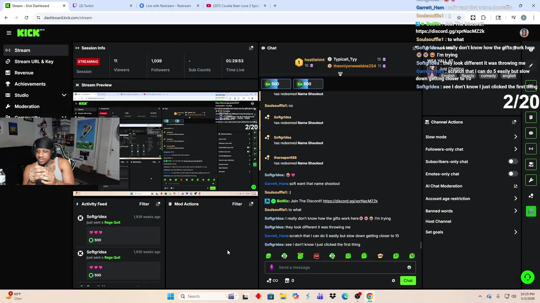Image resolution: width=540 pixels, height=303 pixels.
Task: Click the Kick logo
Action: pyautogui.click(x=30, y=33)
